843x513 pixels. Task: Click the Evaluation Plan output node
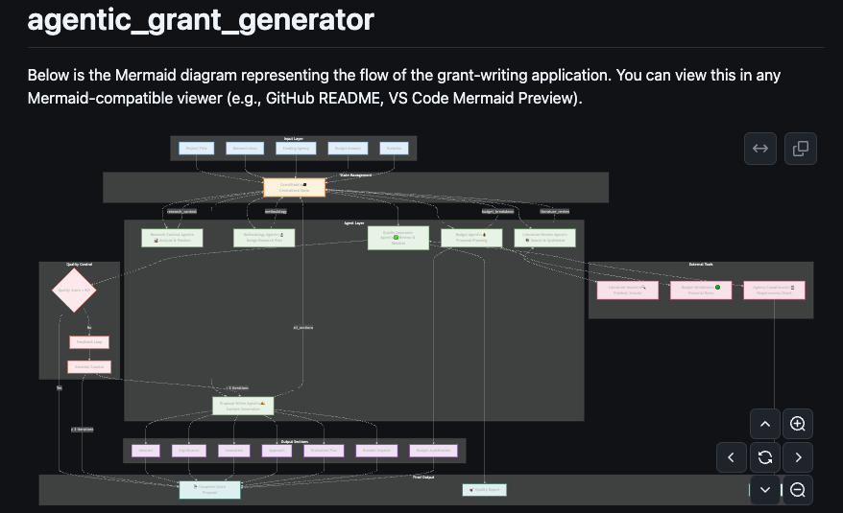(324, 451)
